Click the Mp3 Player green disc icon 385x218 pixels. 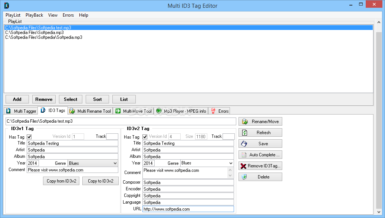point(159,111)
